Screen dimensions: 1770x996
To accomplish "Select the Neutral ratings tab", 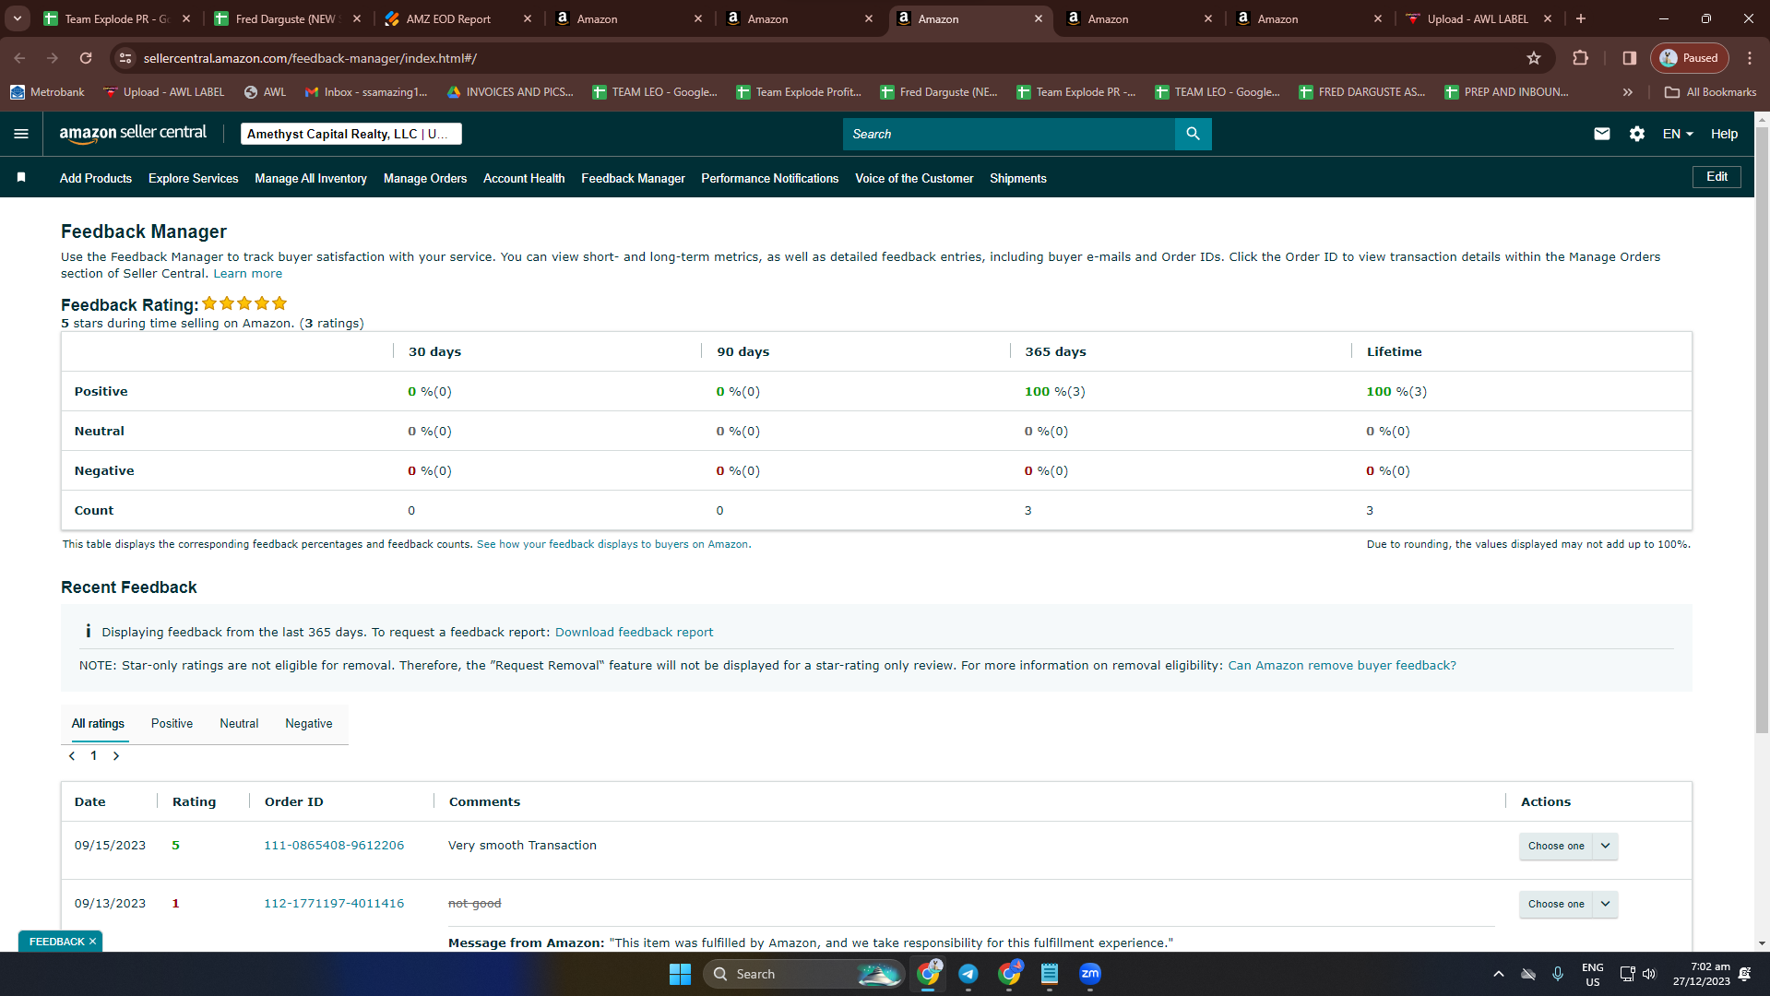I will (x=239, y=724).
